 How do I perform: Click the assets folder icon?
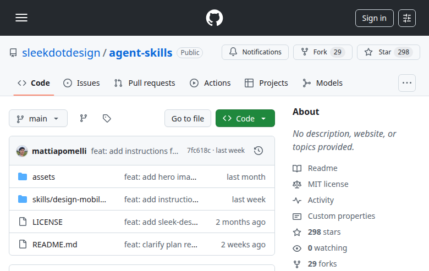pyautogui.click(x=23, y=176)
